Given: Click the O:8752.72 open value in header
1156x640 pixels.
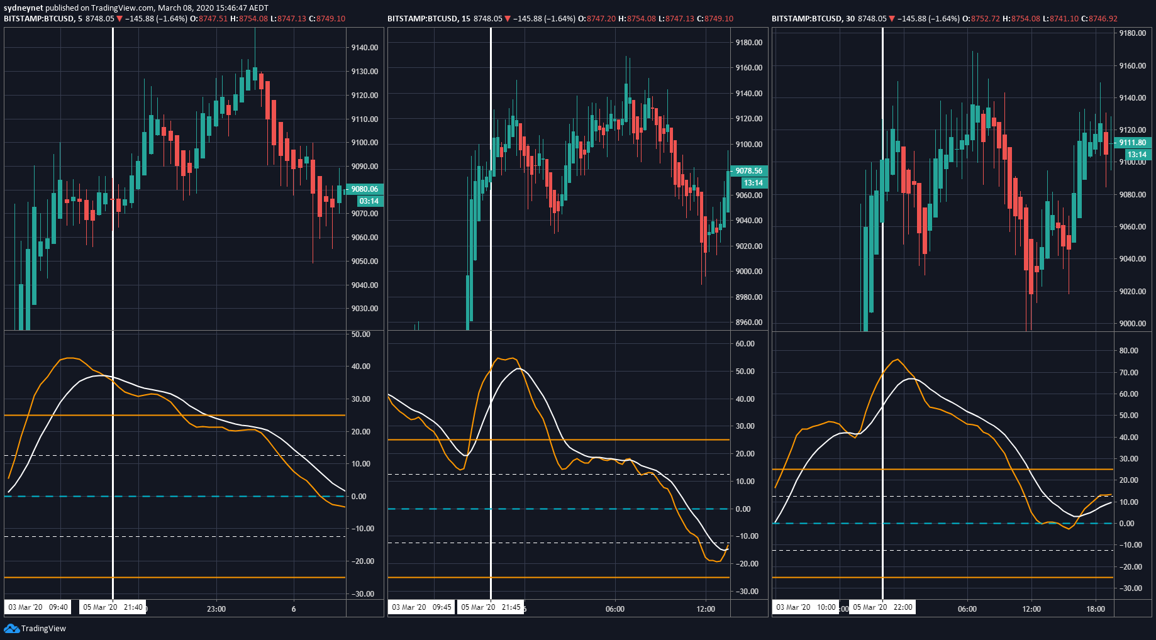Looking at the screenshot, I should [981, 18].
